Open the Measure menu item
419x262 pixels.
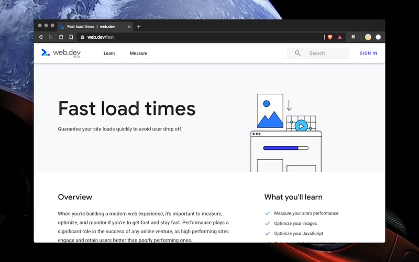point(138,53)
